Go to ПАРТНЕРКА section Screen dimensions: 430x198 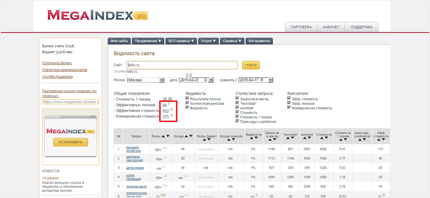click(x=302, y=27)
